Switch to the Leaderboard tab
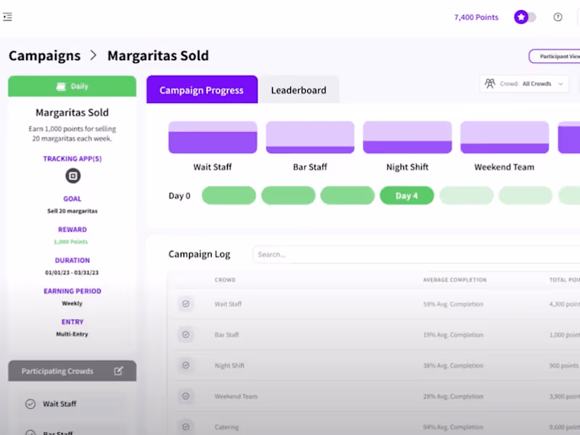Screen dimensions: 580x435 pos(299,90)
